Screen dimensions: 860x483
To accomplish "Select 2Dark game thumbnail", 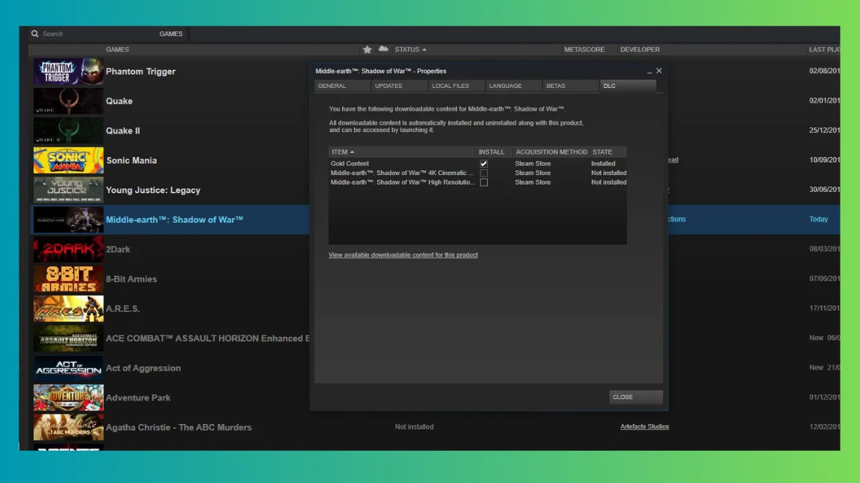I will (x=69, y=249).
